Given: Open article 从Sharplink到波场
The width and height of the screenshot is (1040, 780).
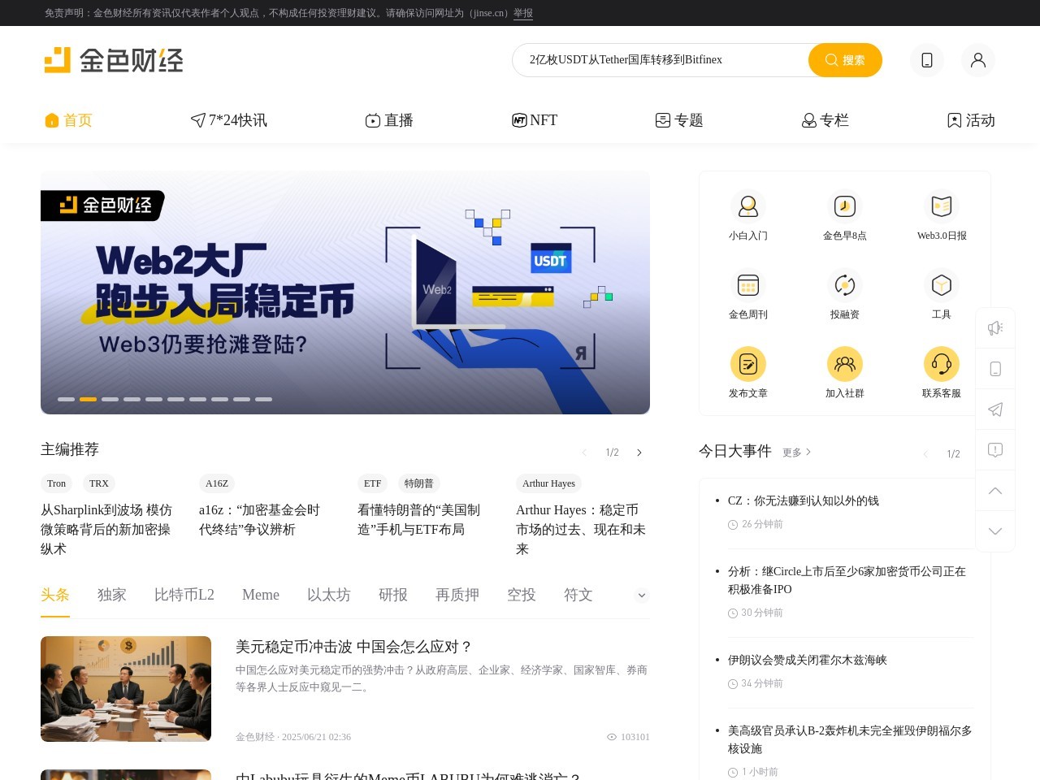Looking at the screenshot, I should tap(106, 530).
